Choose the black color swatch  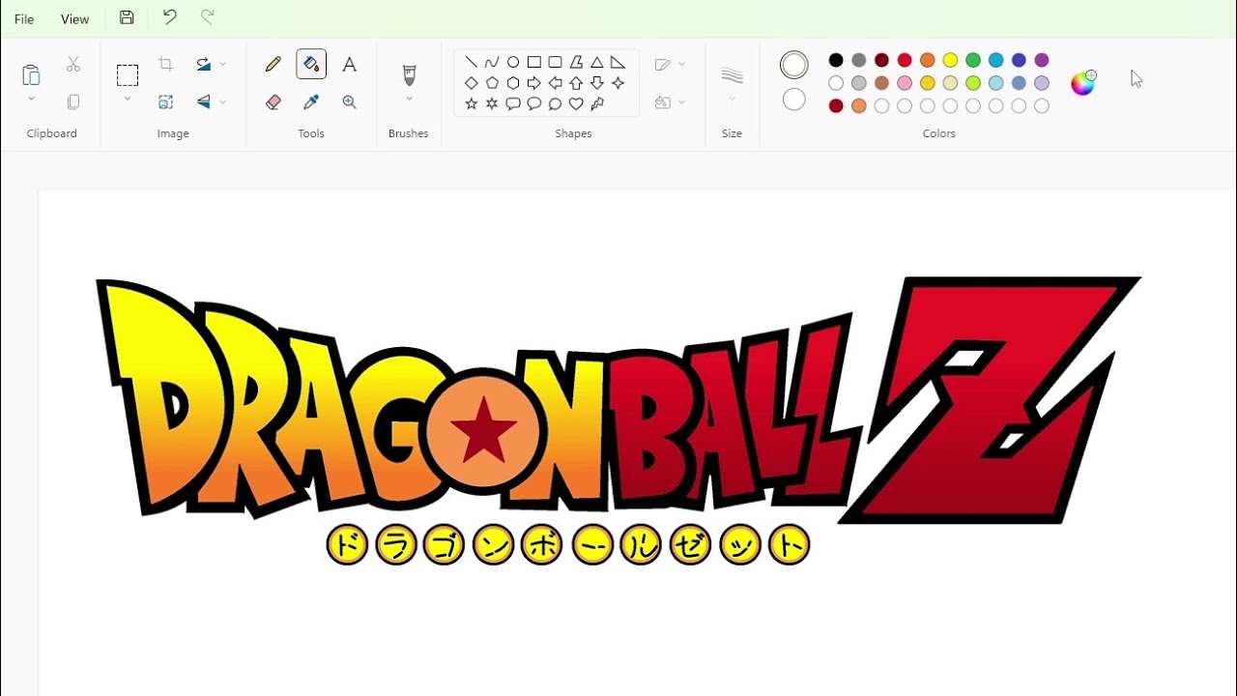tap(836, 60)
